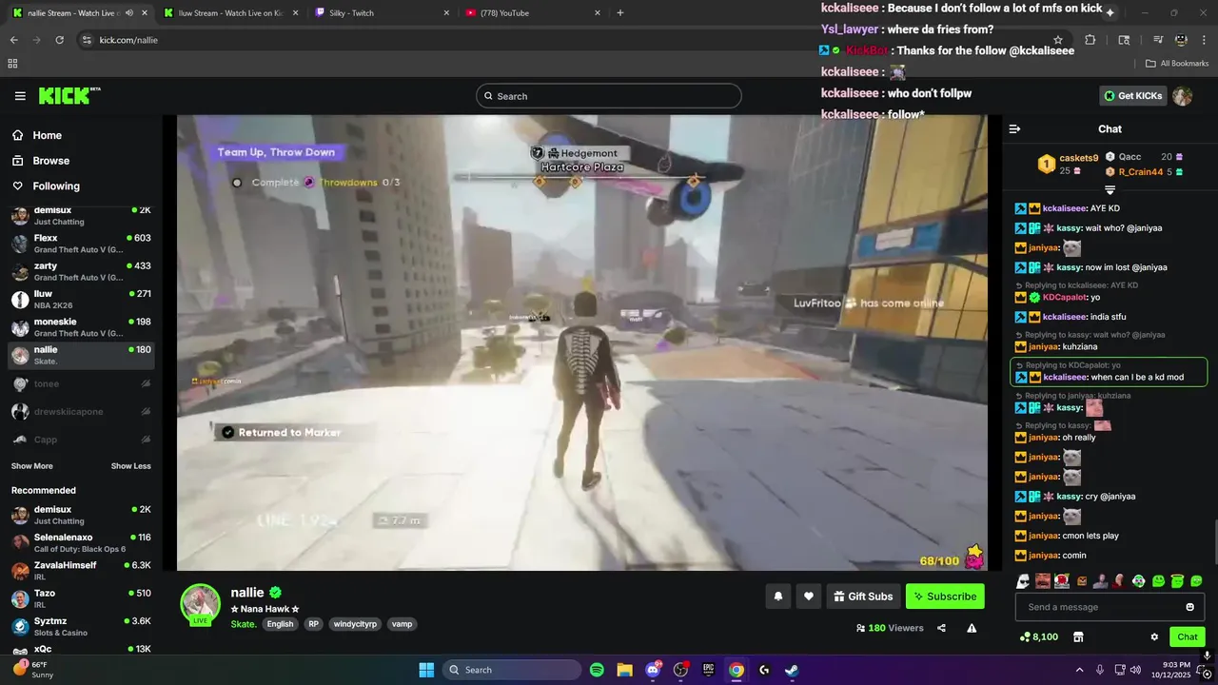1218x685 pixels.
Task: Expand the chat leaderboard chevron
Action: [x=1110, y=190]
